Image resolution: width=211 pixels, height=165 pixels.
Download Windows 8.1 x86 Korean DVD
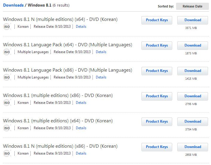(x=192, y=96)
